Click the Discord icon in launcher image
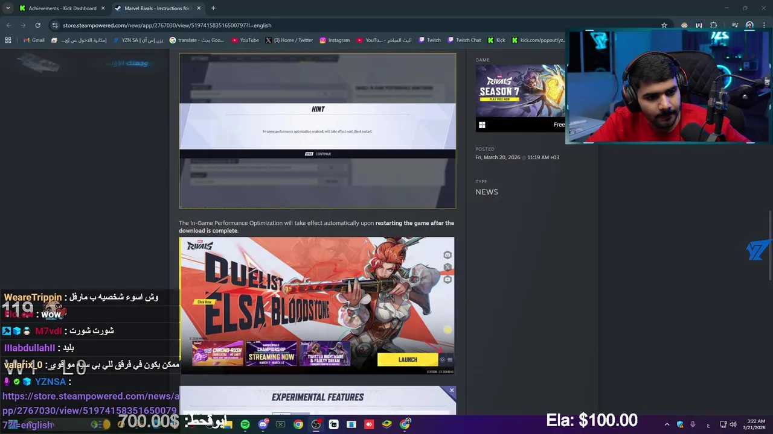Image resolution: width=773 pixels, height=434 pixels. pyautogui.click(x=447, y=255)
